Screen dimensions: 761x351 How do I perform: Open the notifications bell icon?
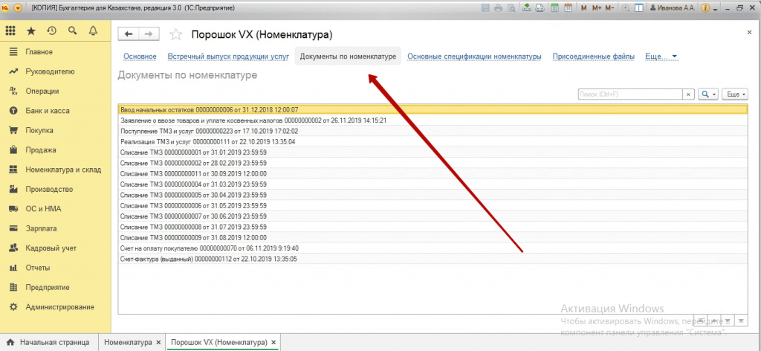pos(93,31)
